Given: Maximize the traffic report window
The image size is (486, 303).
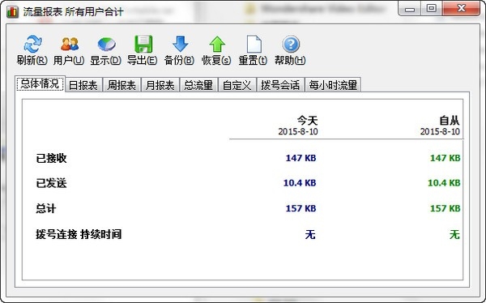Looking at the screenshot, I should click(x=432, y=8).
